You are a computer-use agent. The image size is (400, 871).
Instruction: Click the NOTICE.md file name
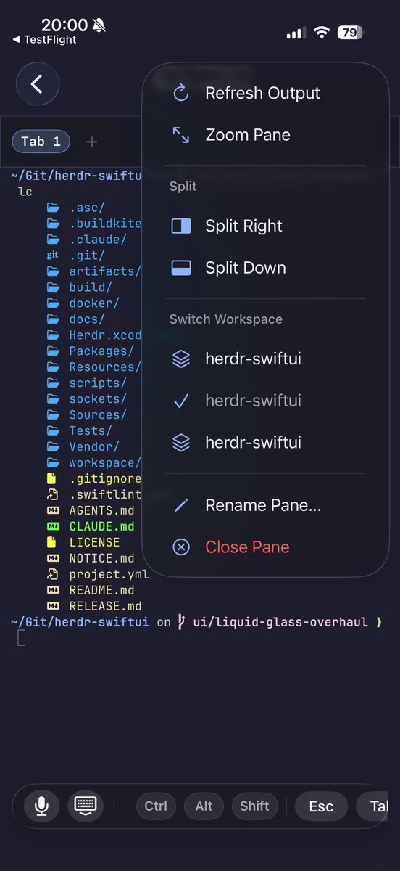[x=101, y=559]
